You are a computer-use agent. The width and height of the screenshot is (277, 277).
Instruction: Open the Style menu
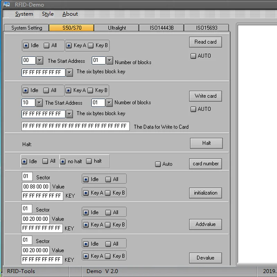click(48, 14)
